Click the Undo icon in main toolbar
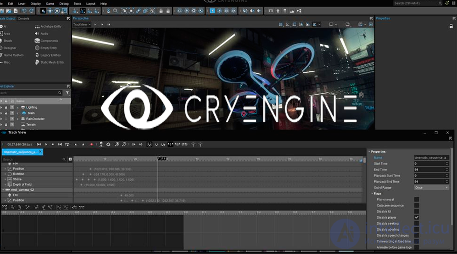Viewport: 457px width, 254px height. tap(24, 11)
